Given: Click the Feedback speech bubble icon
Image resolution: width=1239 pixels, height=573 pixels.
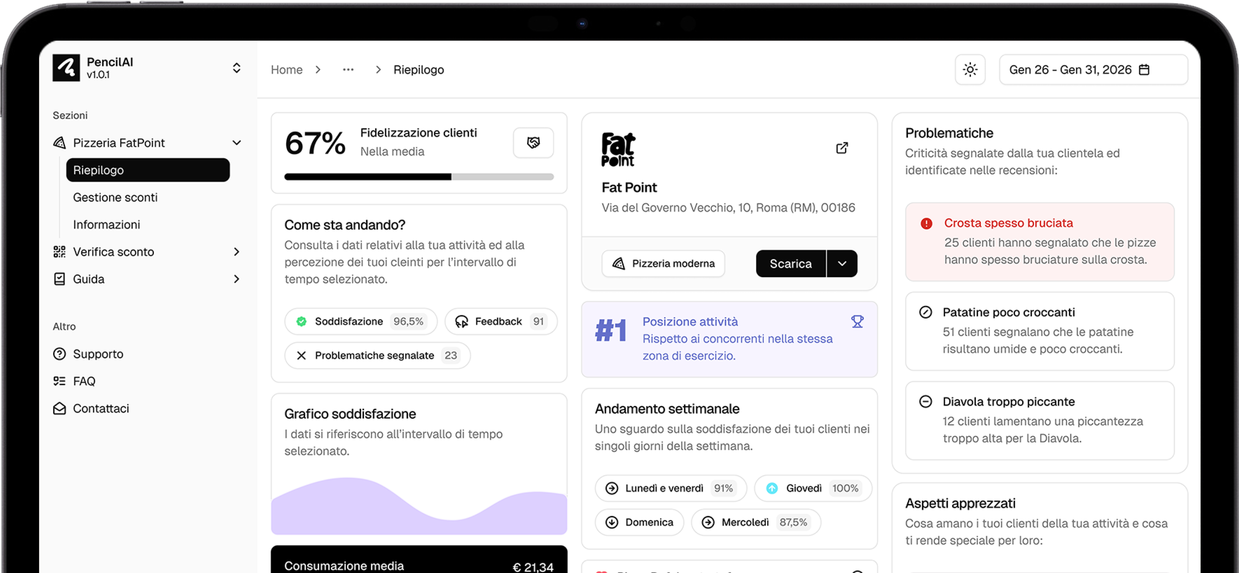Looking at the screenshot, I should point(461,321).
